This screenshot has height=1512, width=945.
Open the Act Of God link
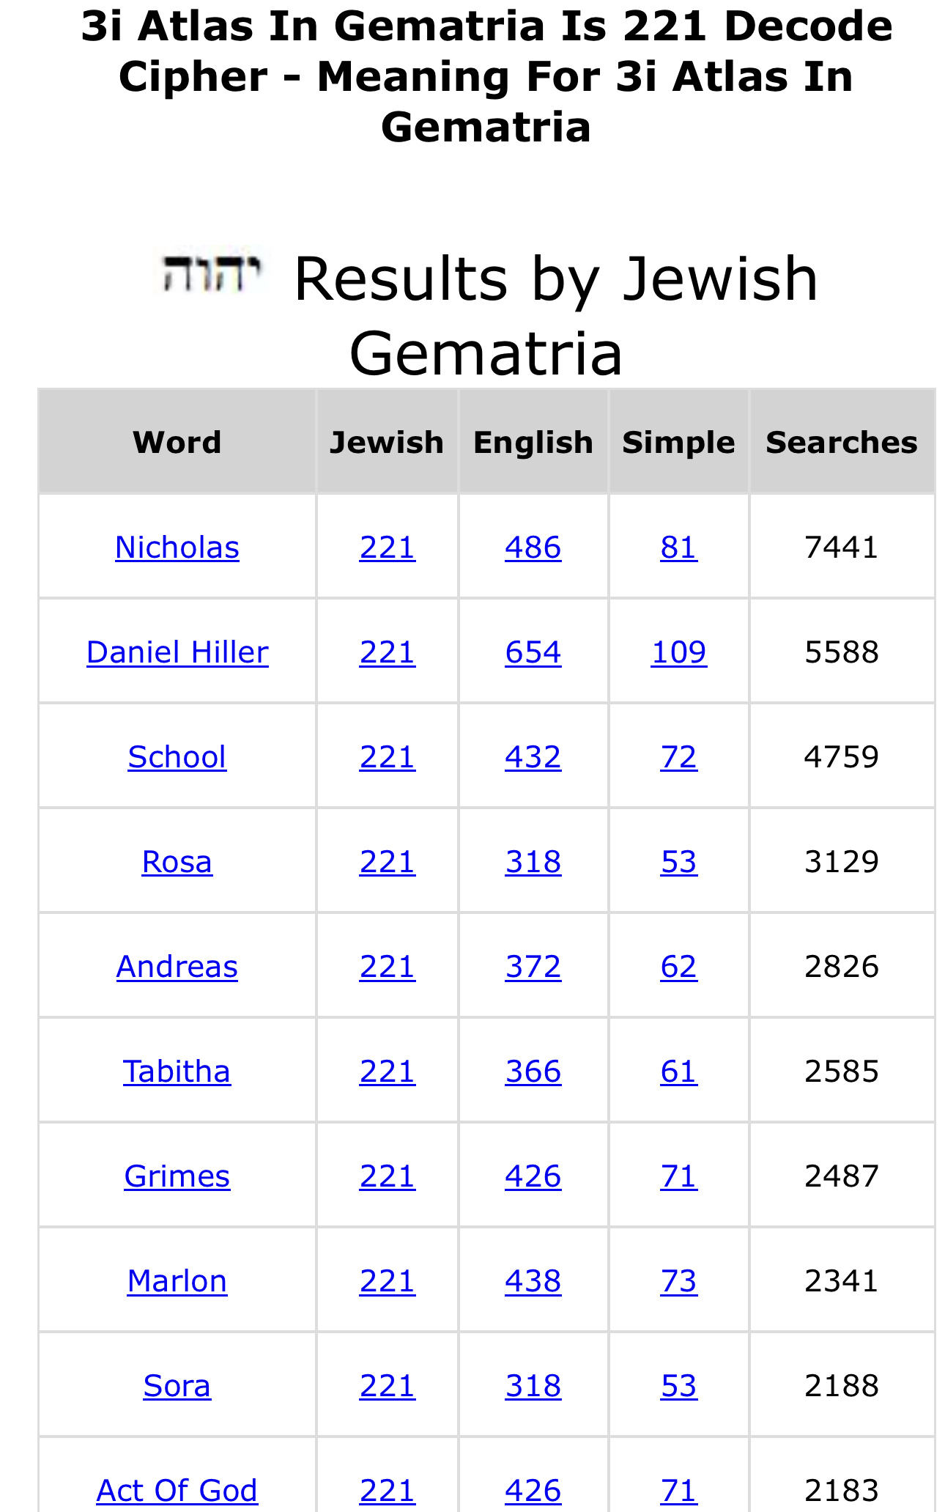tap(177, 1491)
